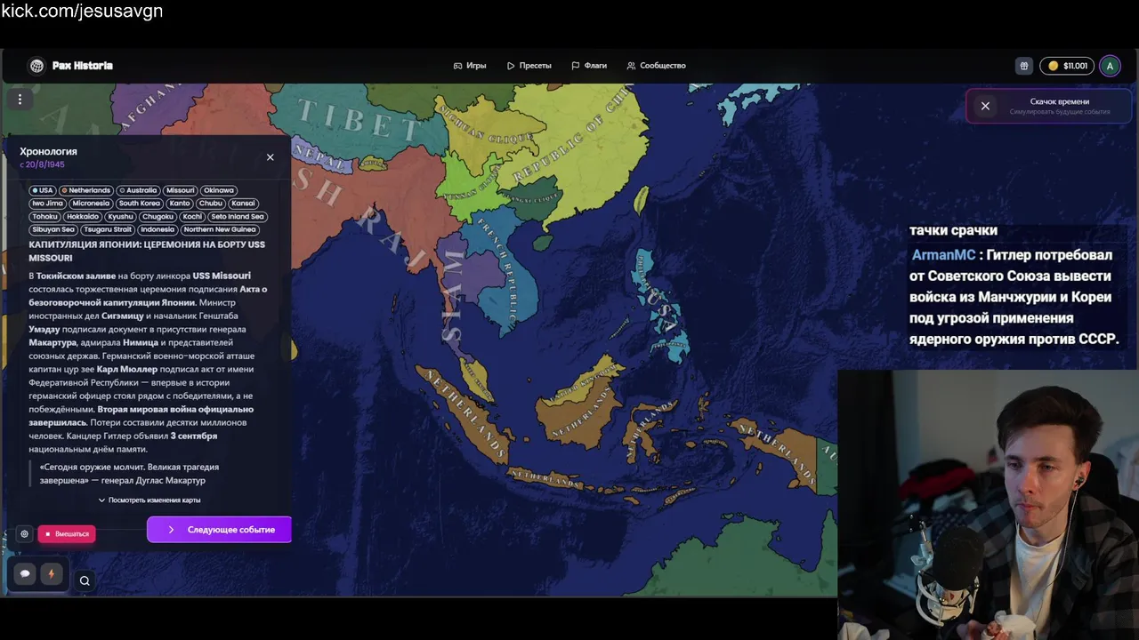Open the user avatar A menu
The height and width of the screenshot is (640, 1139).
[x=1110, y=66]
